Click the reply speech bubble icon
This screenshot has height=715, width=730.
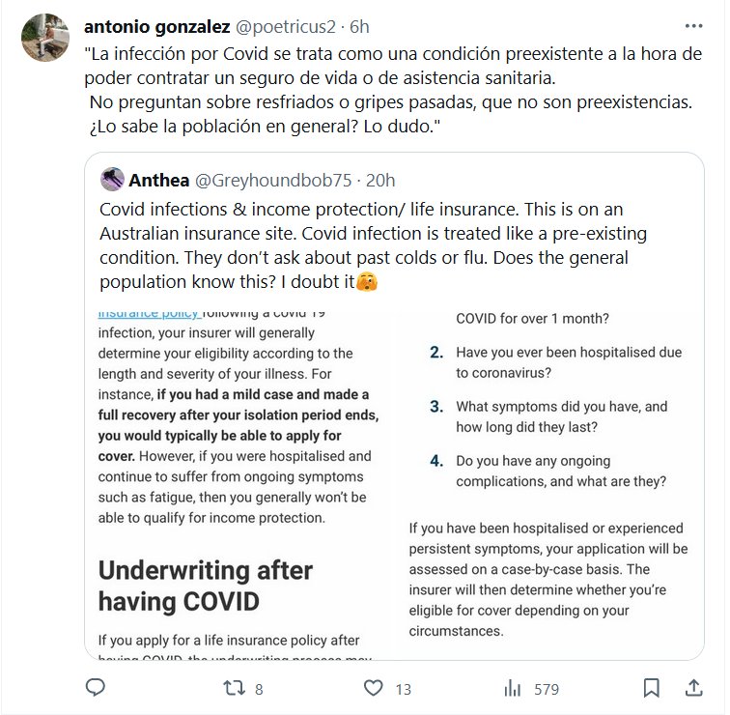point(95,688)
